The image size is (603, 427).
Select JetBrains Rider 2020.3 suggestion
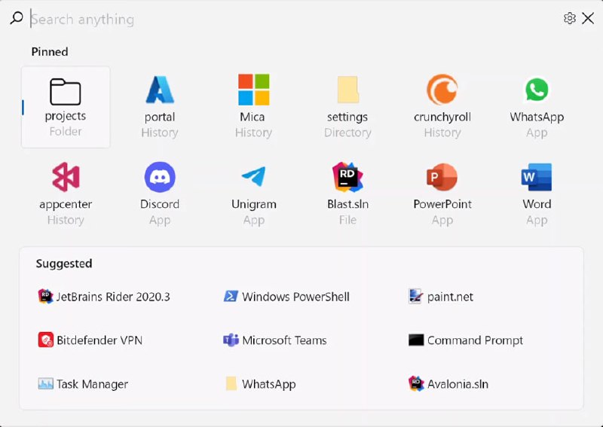coord(105,297)
